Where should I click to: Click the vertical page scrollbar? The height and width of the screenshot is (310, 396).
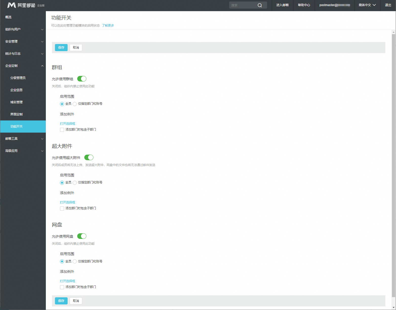point(393,164)
